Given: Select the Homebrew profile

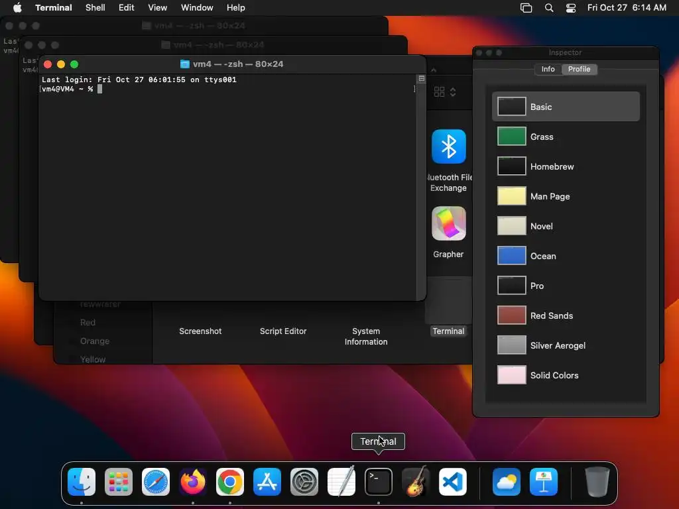Looking at the screenshot, I should [x=566, y=166].
